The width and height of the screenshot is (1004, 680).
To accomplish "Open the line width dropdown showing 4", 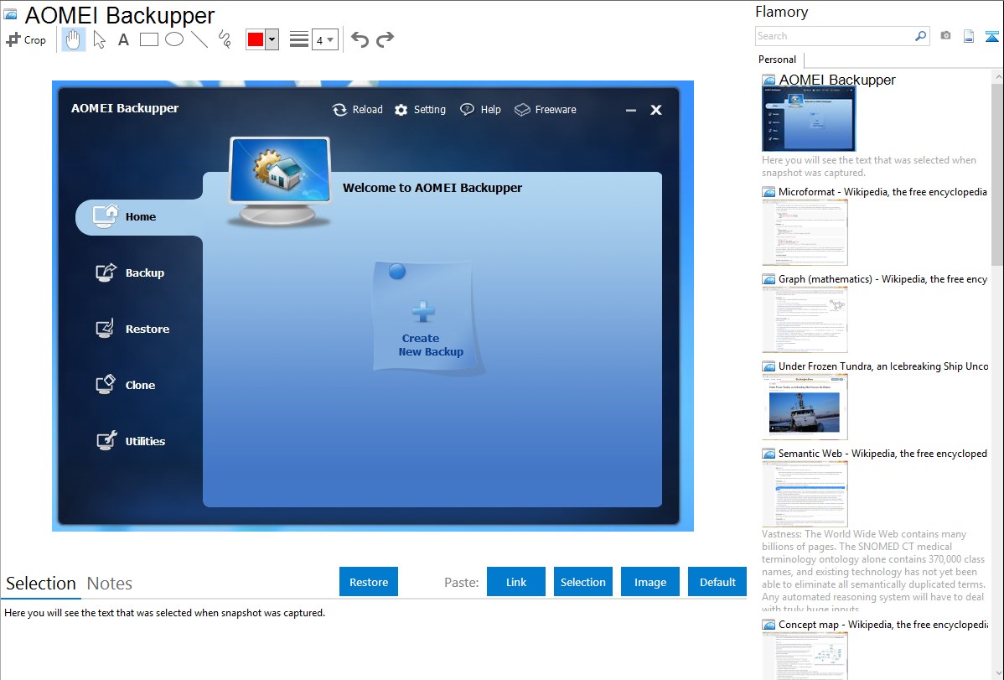I will 325,39.
